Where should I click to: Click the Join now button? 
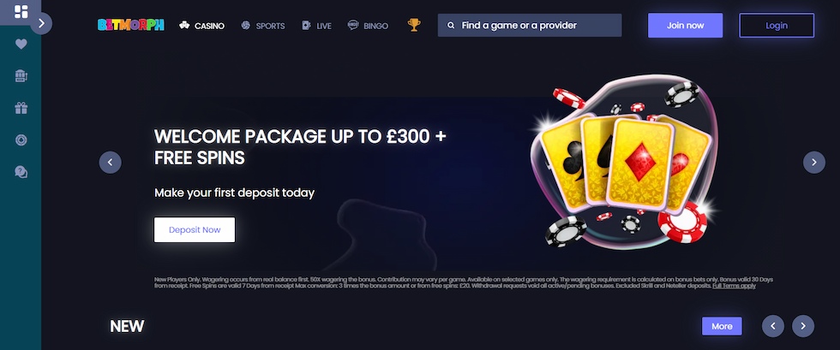685,25
